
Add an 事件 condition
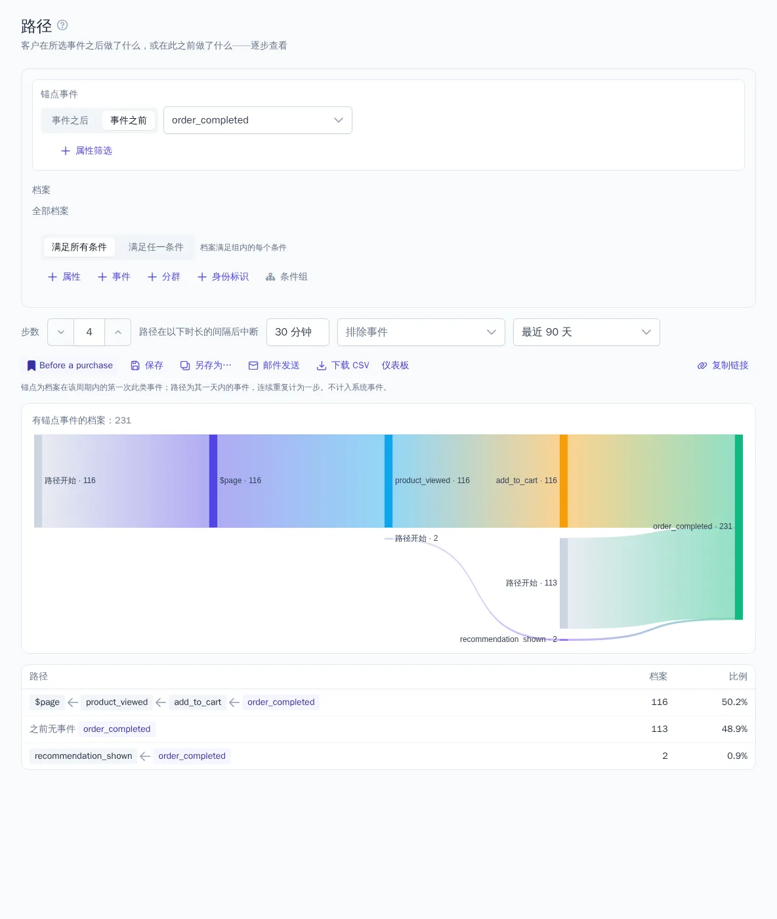114,277
